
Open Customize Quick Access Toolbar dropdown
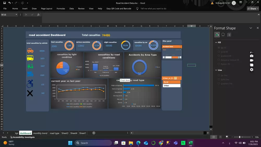pyautogui.click(x=27, y=3)
